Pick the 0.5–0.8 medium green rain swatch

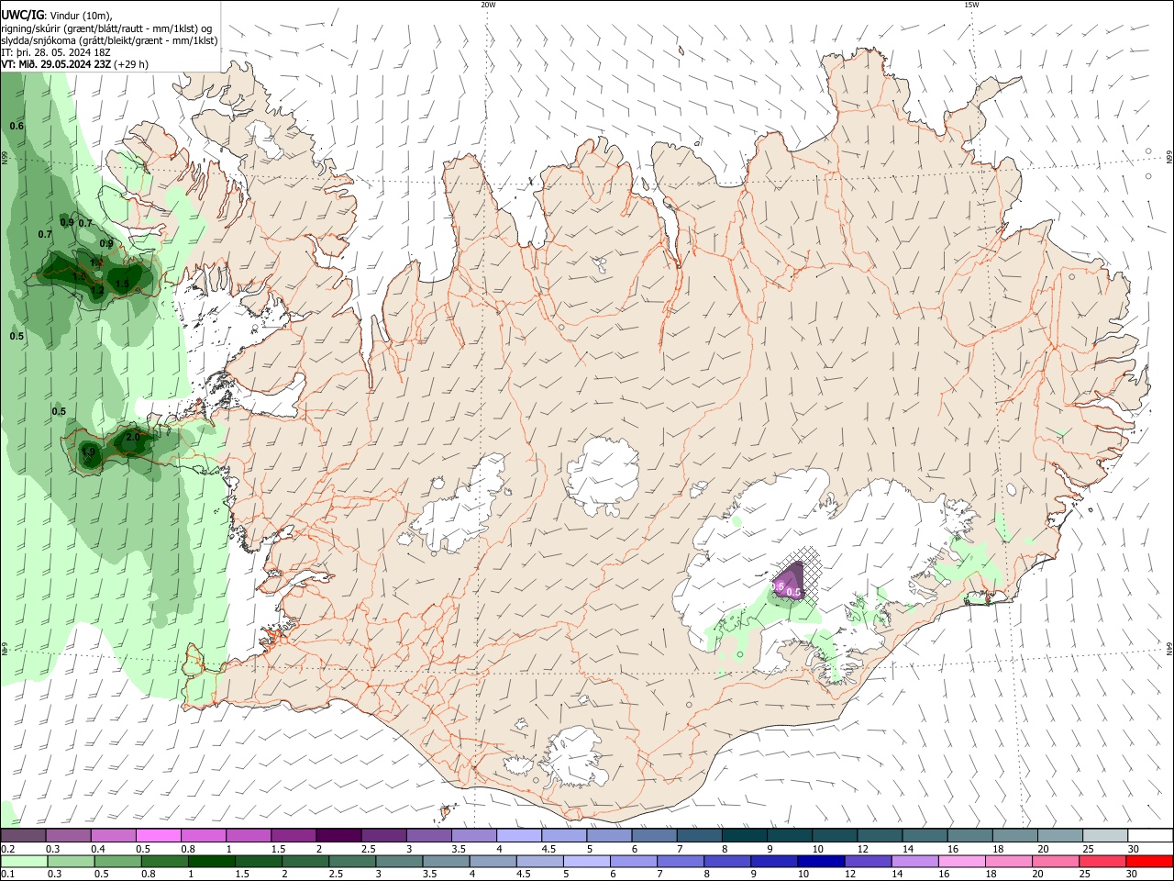(117, 861)
